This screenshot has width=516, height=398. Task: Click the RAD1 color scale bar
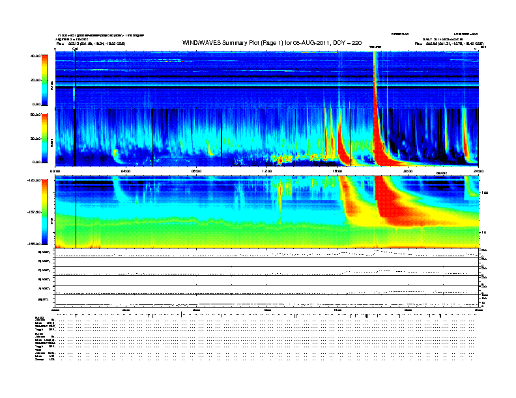[x=44, y=139]
